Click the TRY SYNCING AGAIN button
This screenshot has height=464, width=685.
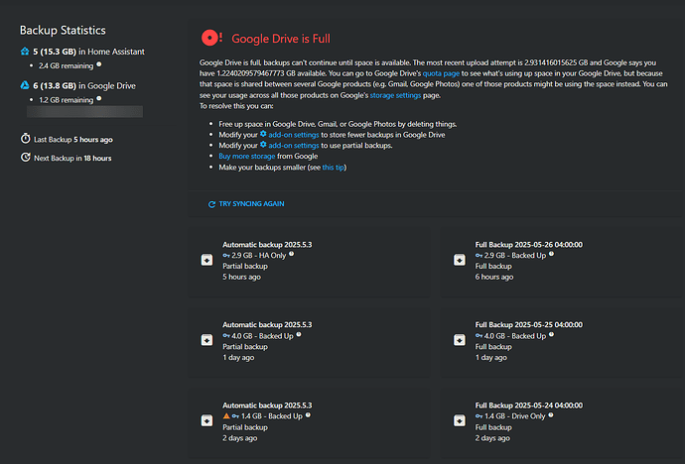pyautogui.click(x=246, y=204)
